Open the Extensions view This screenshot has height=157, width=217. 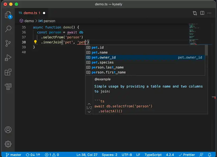click(x=8, y=72)
